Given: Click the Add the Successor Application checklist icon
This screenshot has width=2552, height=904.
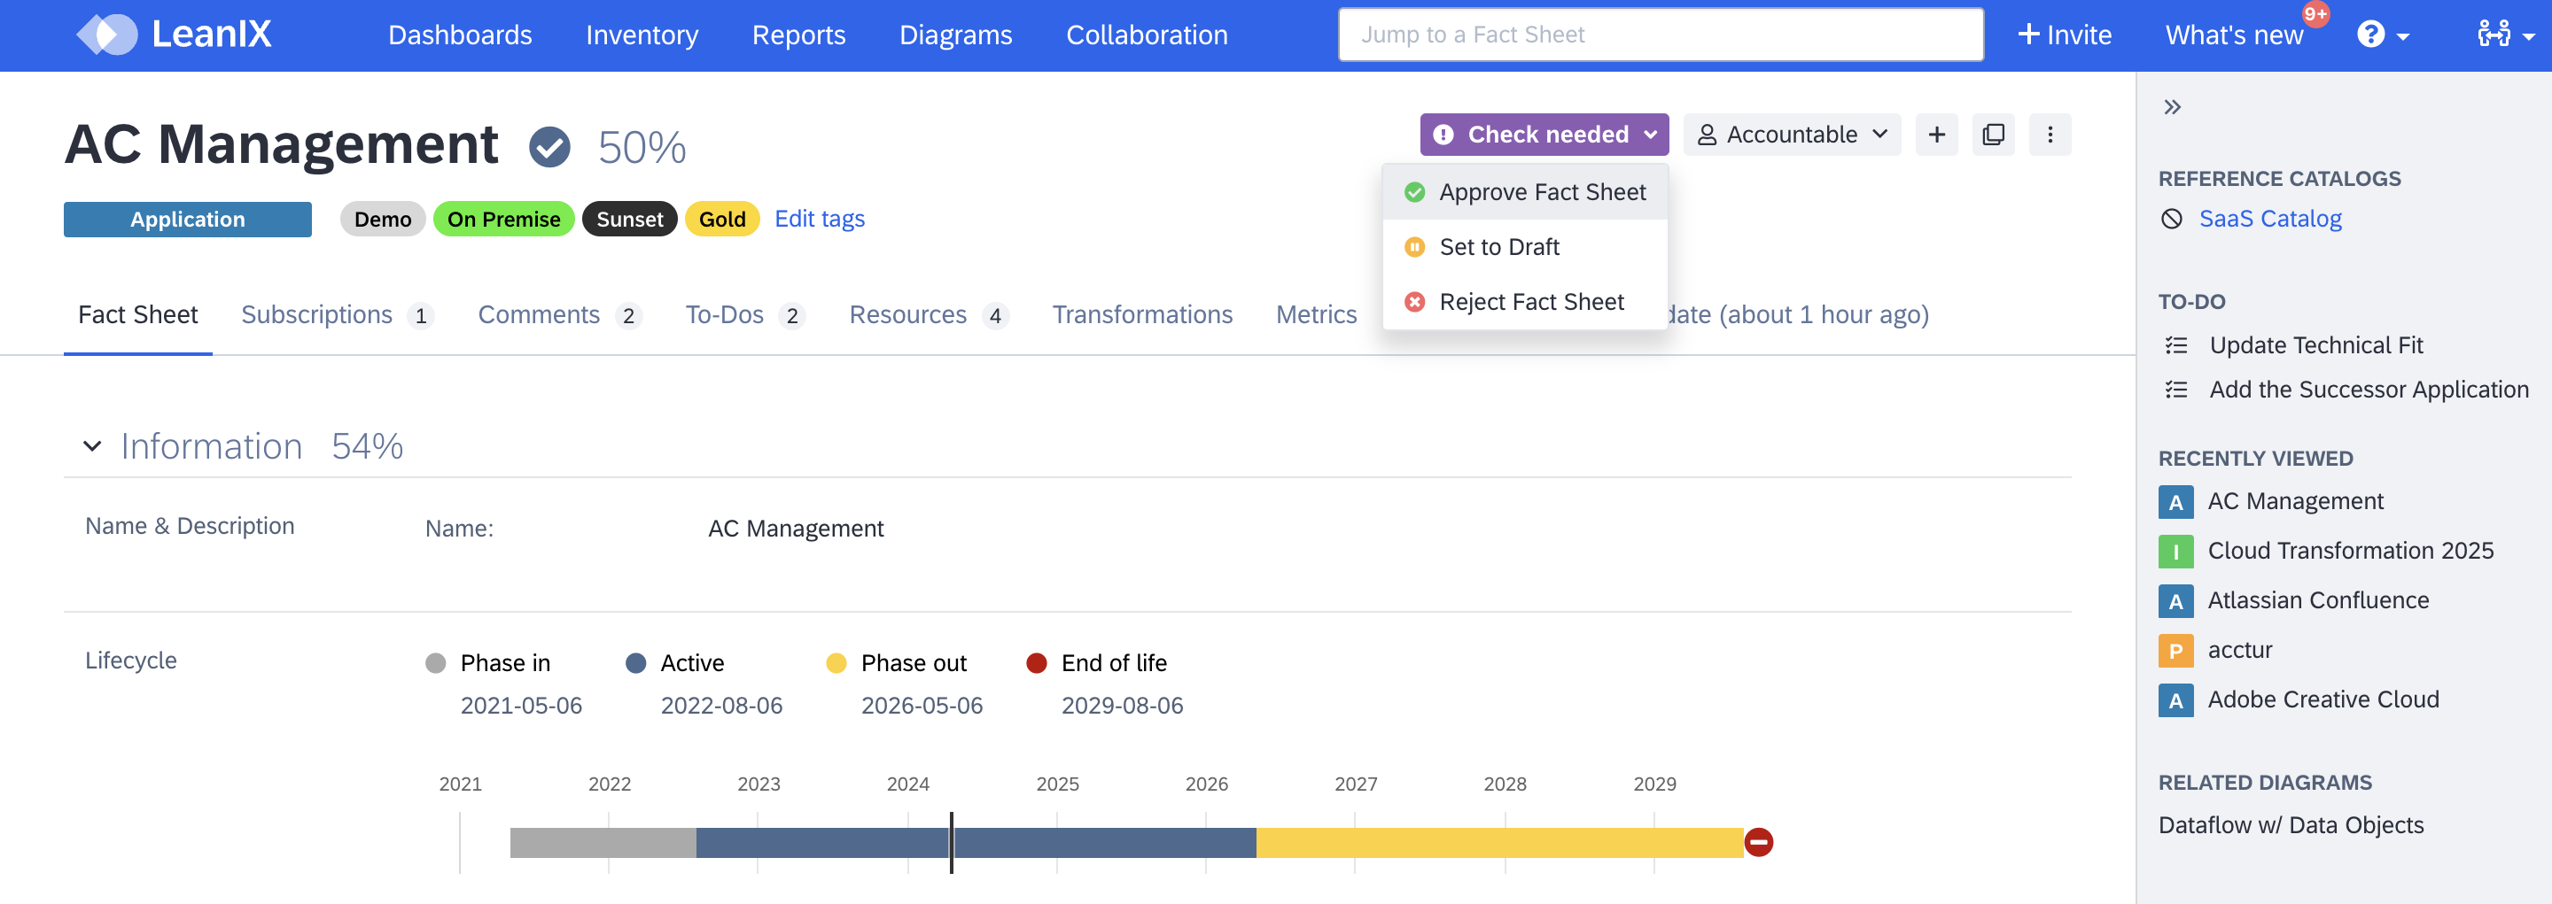Looking at the screenshot, I should click(2176, 390).
